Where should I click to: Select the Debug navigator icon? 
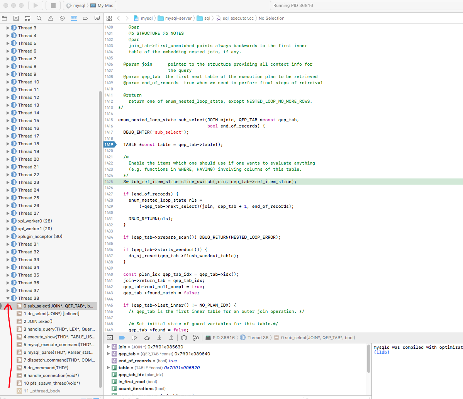(x=74, y=18)
